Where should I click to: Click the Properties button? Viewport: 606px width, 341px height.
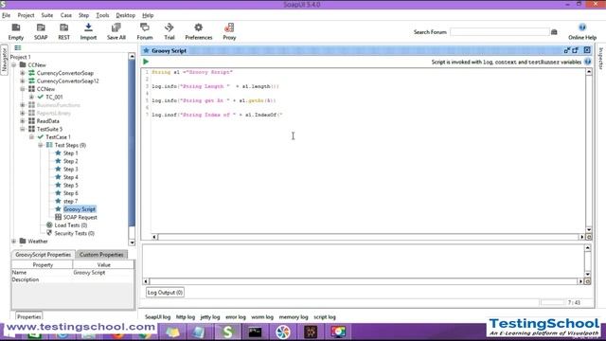[x=29, y=316]
